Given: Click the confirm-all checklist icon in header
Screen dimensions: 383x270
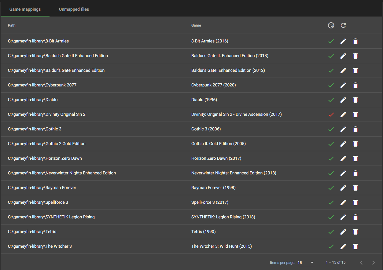Looking at the screenshot, I should (331, 25).
